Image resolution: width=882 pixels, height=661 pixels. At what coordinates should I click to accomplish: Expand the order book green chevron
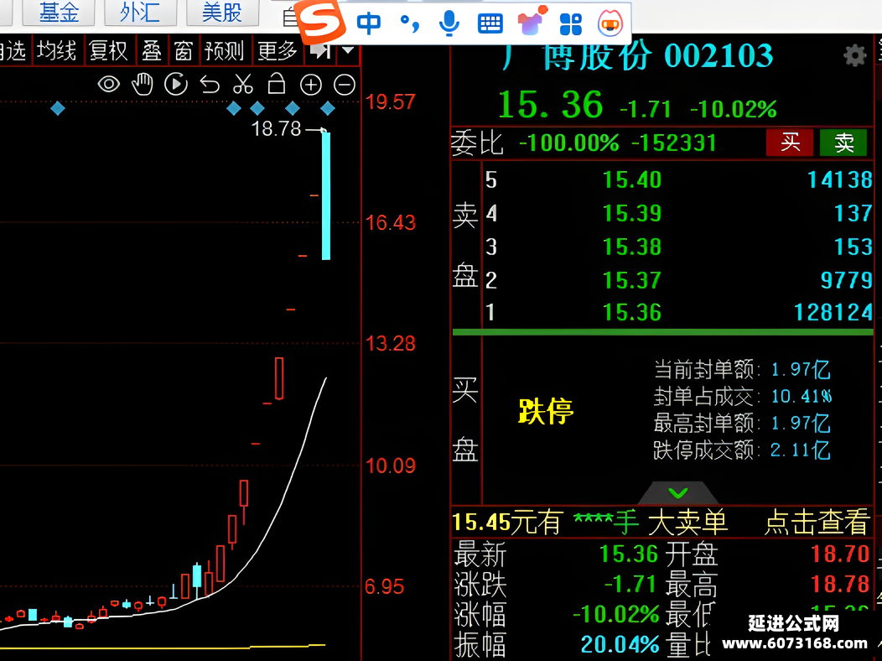(x=677, y=493)
